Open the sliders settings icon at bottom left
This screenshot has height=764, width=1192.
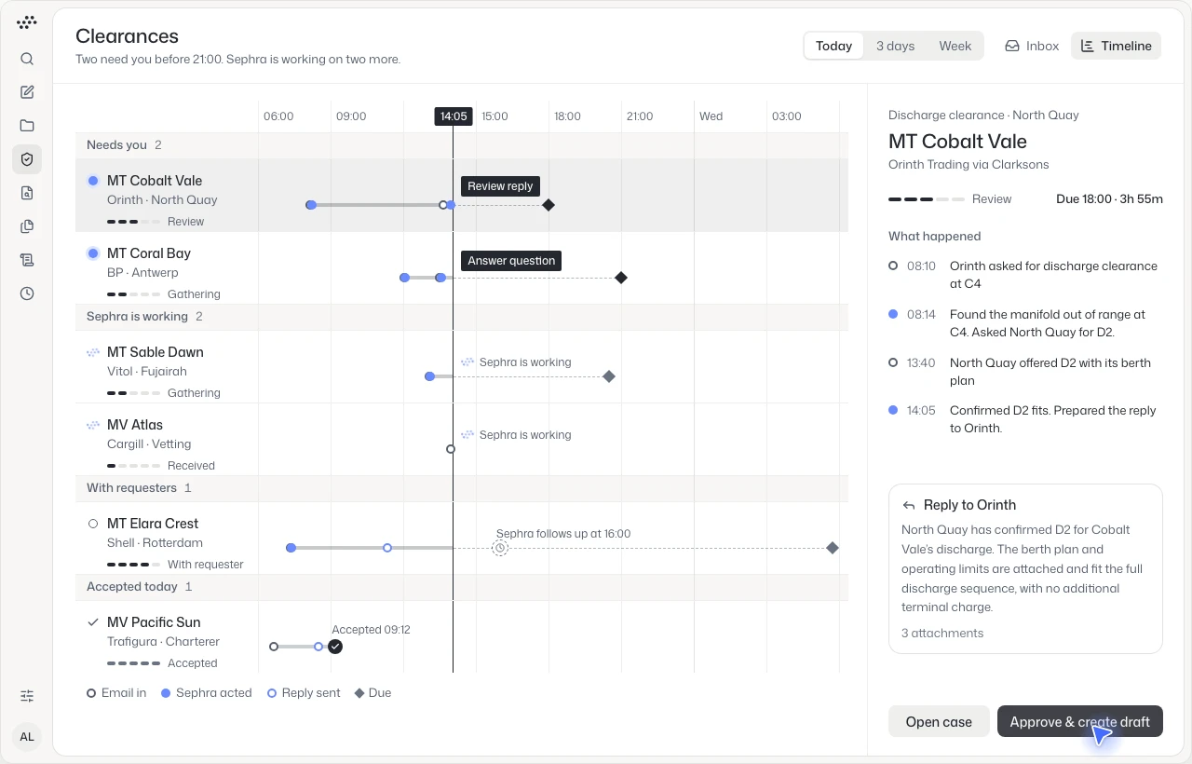[x=27, y=696]
